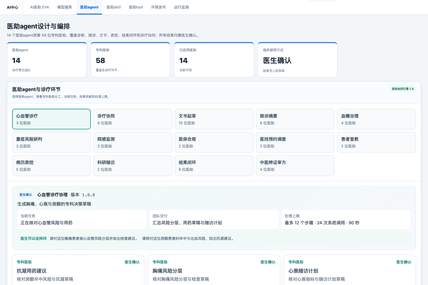The image size is (428, 285).
Task: Open the 评测发布 tab
Action: point(159,7)
